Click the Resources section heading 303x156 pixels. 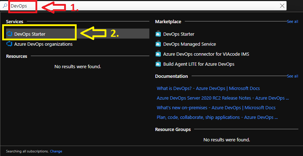(x=16, y=56)
